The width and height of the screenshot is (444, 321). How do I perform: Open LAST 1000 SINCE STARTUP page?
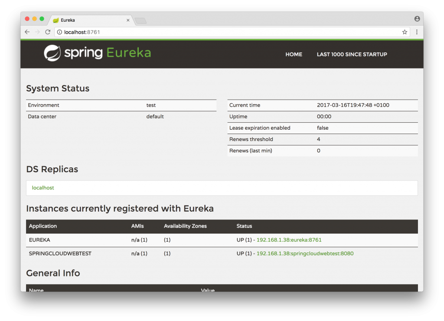coord(352,54)
